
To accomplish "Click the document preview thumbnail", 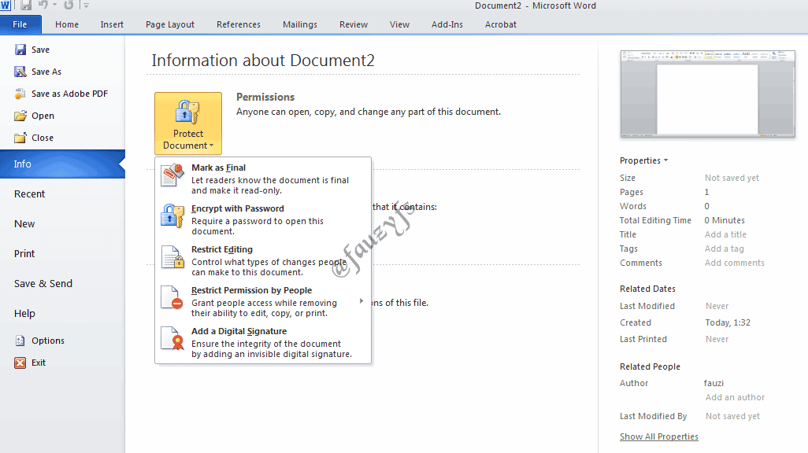I will [706, 93].
